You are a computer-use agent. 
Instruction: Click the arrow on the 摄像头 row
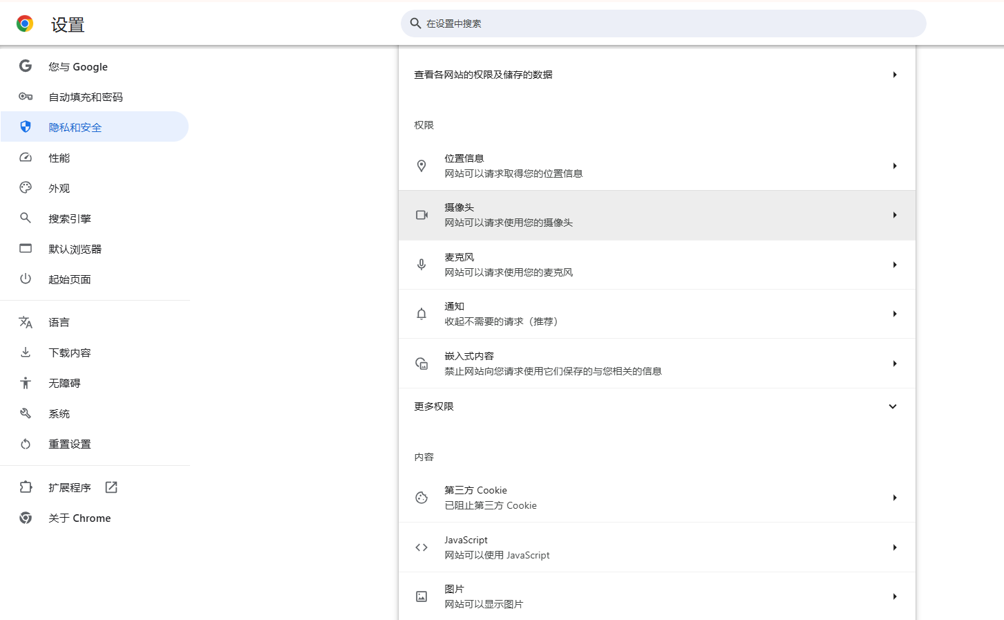[x=895, y=215]
